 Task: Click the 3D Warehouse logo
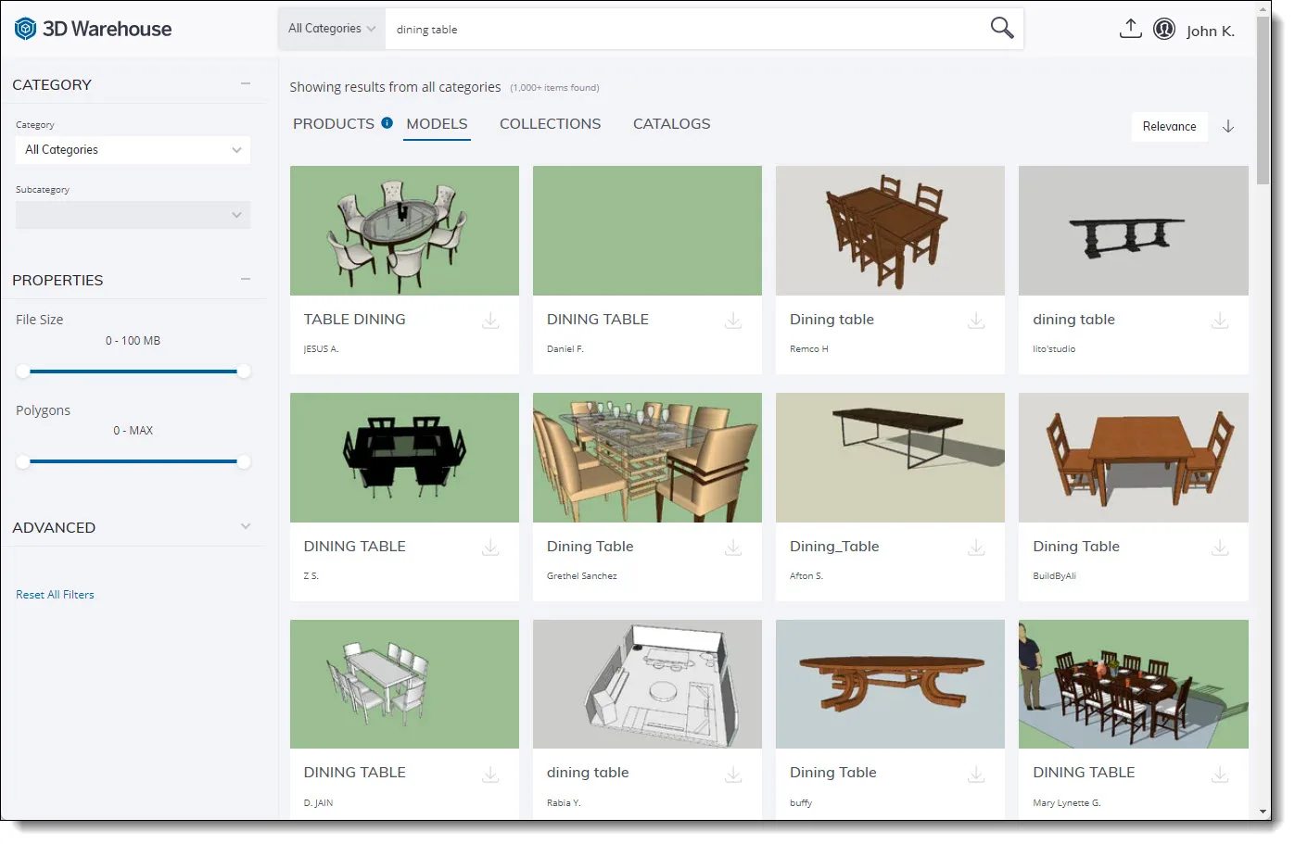pos(93,29)
